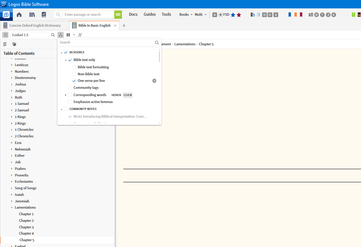Enable Emphasize active lemmas checkbox

70,102
